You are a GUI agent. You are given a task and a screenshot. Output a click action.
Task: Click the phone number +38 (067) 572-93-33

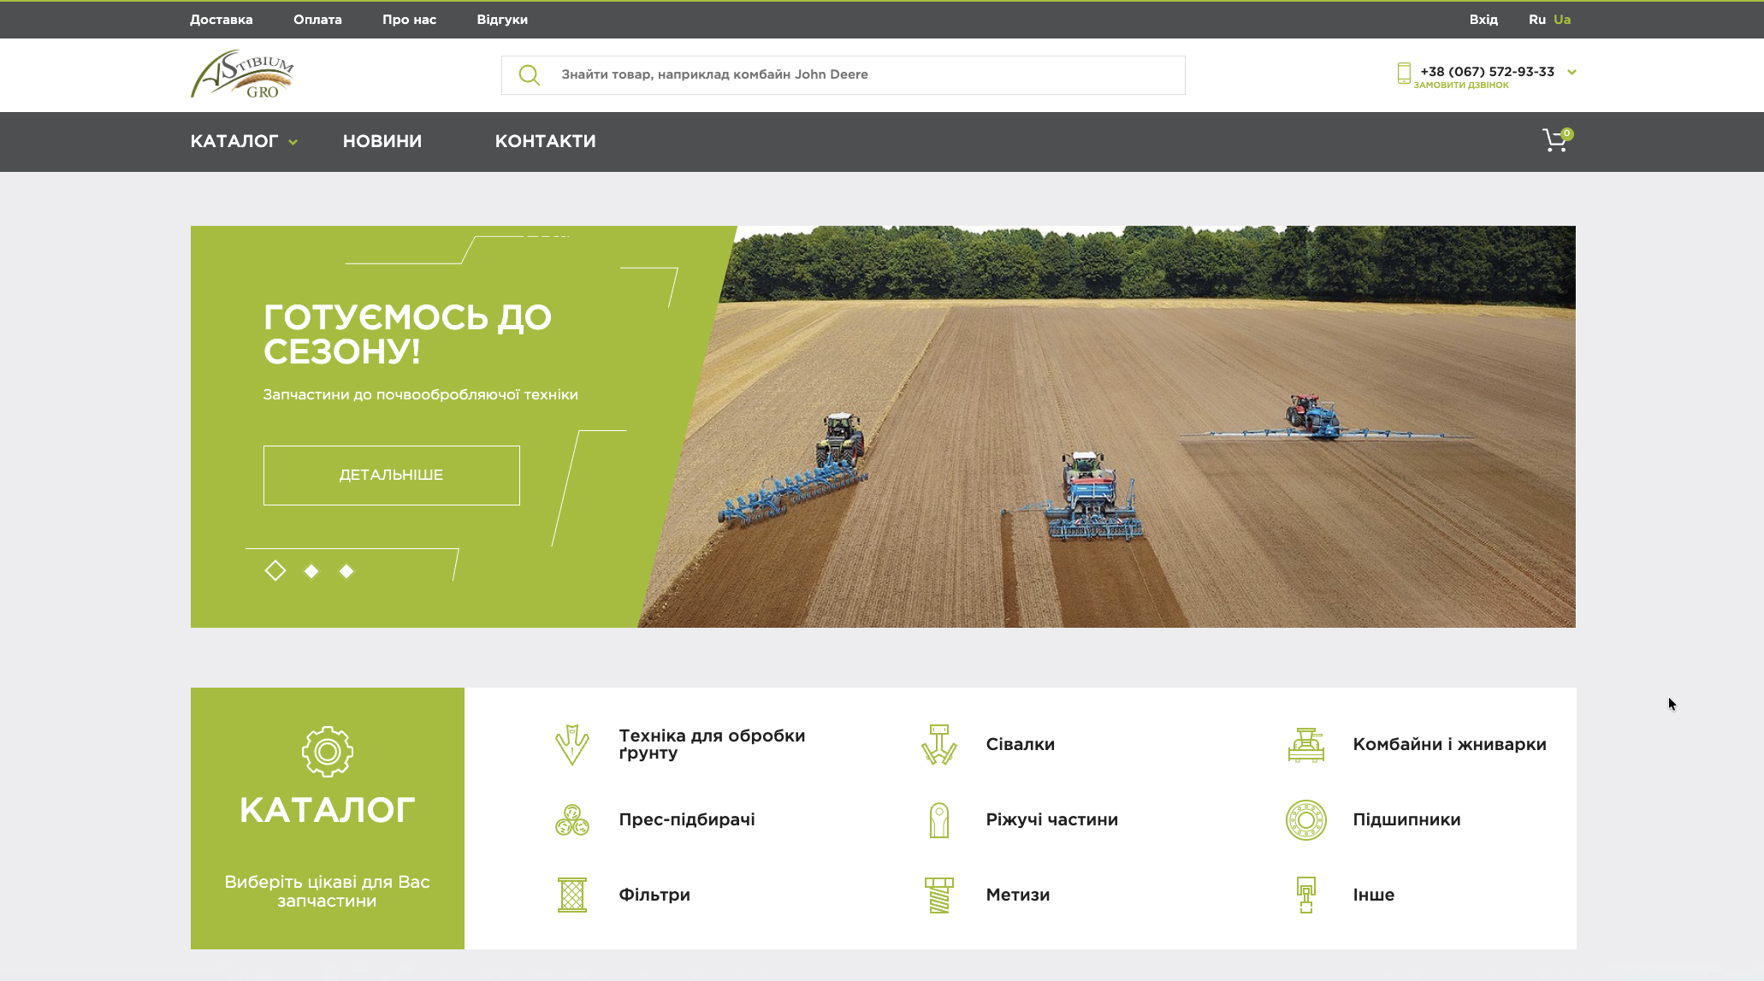1487,72
